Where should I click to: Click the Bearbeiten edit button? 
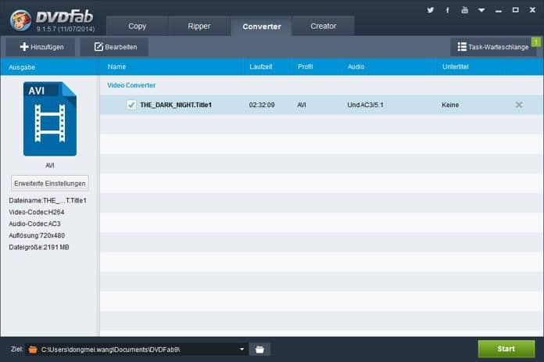[x=114, y=47]
